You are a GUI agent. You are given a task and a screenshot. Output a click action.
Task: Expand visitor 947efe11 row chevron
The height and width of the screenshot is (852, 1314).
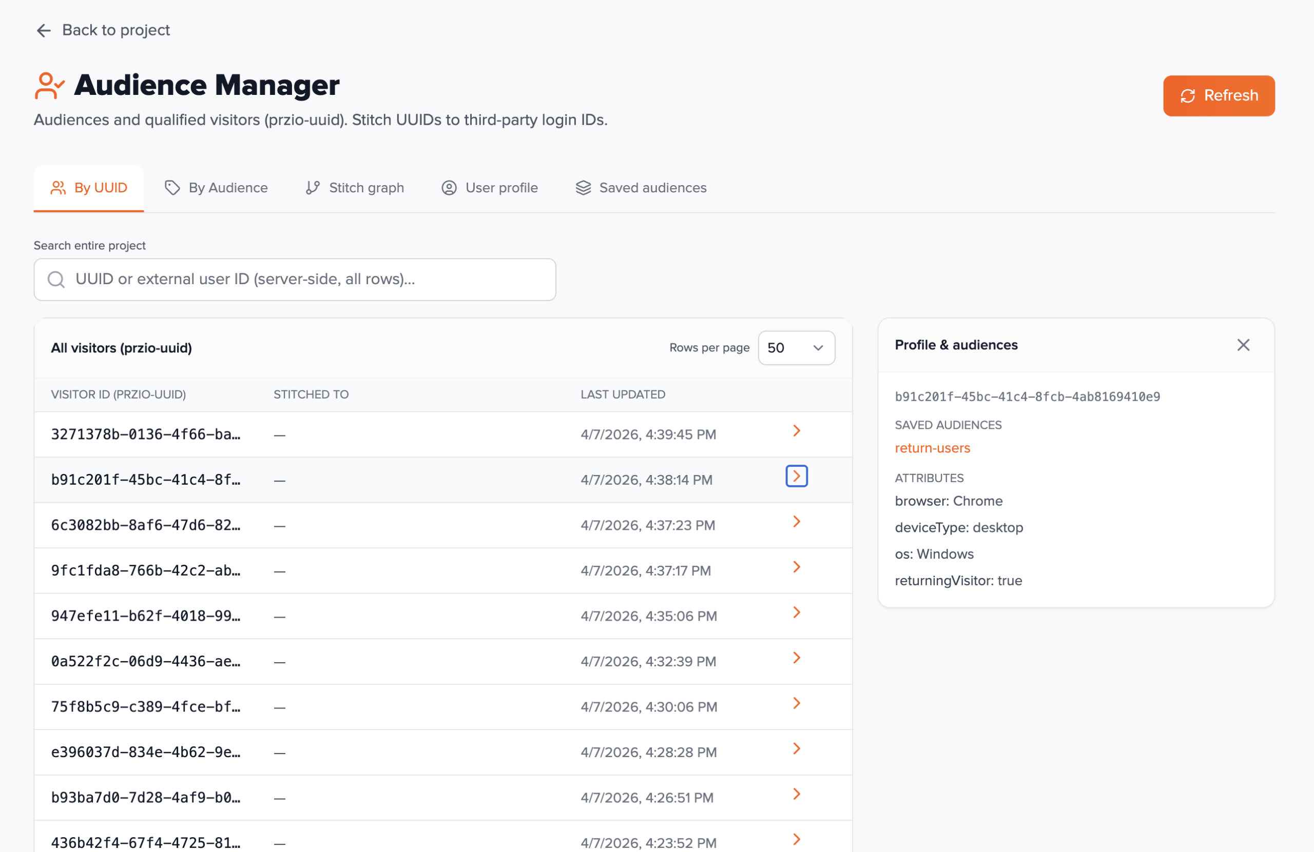(x=796, y=612)
